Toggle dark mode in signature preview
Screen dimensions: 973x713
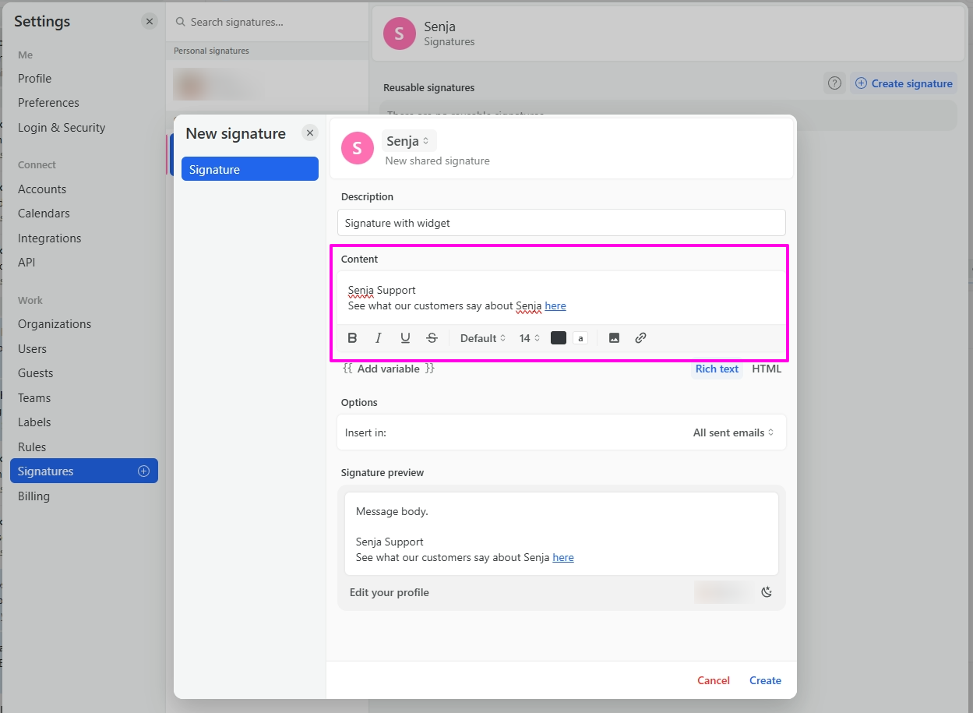(767, 592)
